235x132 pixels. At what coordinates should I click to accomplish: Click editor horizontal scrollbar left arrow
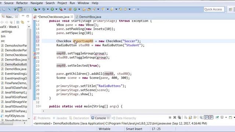point(43,111)
